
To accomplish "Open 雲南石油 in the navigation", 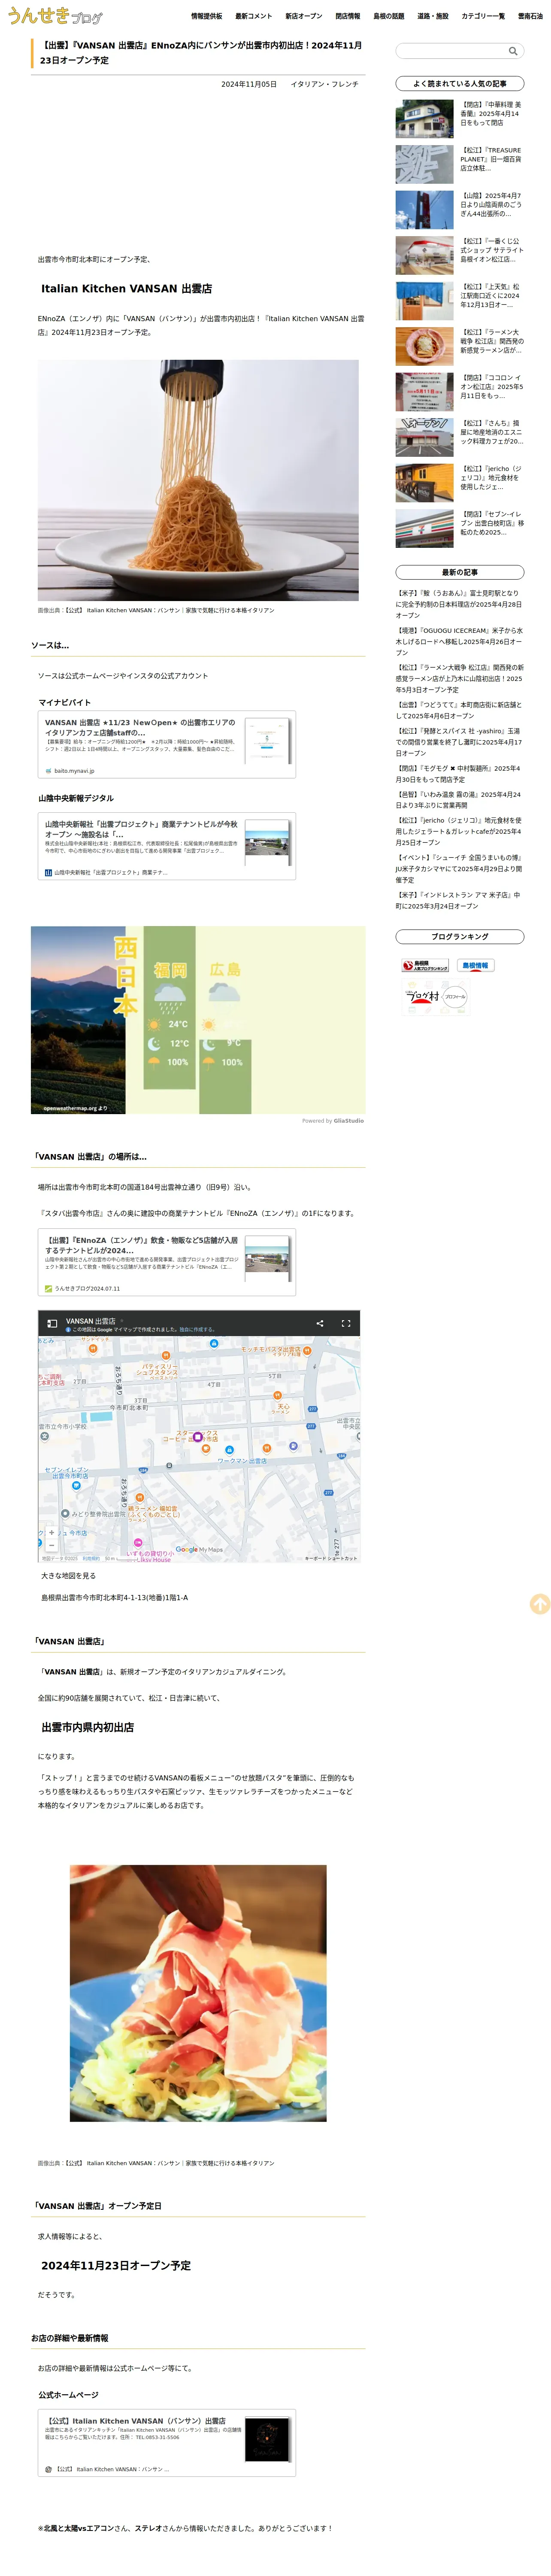I will point(530,16).
